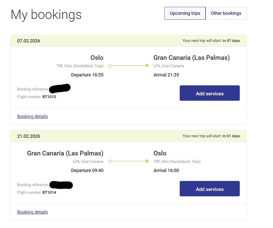Click the destination dot icon beside LPA arrival
This screenshot has width=273, height=228.
147,66
